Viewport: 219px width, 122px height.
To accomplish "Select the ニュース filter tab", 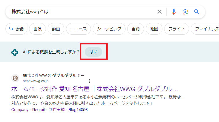I will pos(78,29).
